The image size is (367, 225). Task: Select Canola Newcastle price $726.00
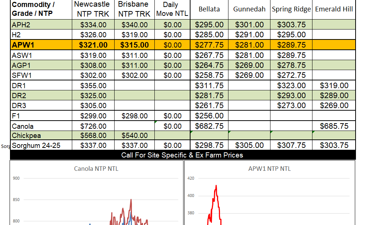[93, 126]
